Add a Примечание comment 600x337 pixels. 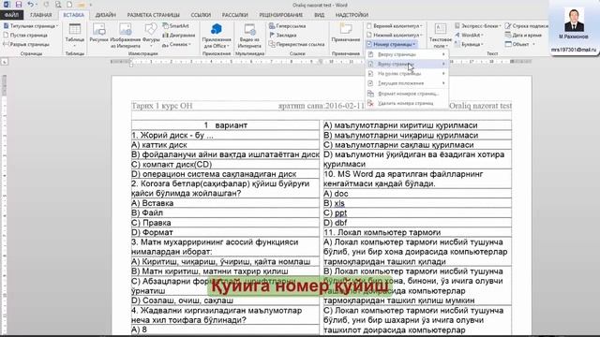click(x=346, y=33)
